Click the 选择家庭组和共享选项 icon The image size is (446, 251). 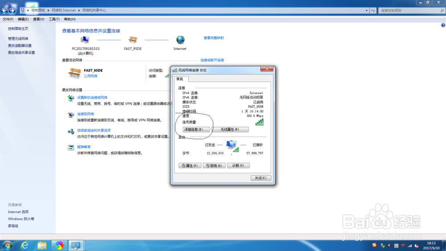point(71,132)
